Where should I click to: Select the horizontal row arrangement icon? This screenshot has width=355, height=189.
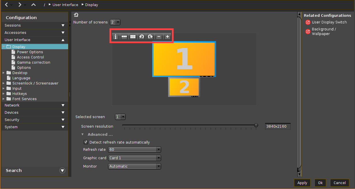point(124,36)
